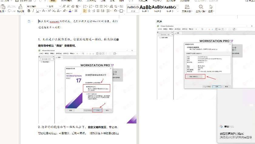
Task: Click the screenshot copied to clipboard notification text
Action: coord(232,134)
